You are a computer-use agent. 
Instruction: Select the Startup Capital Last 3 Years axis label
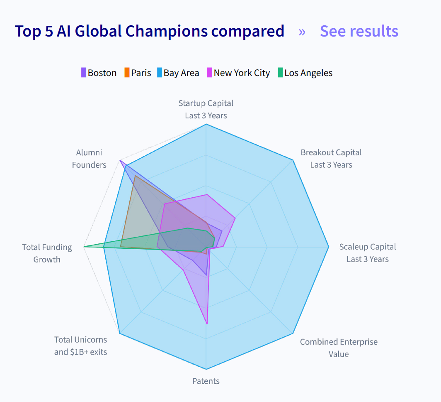tap(206, 109)
